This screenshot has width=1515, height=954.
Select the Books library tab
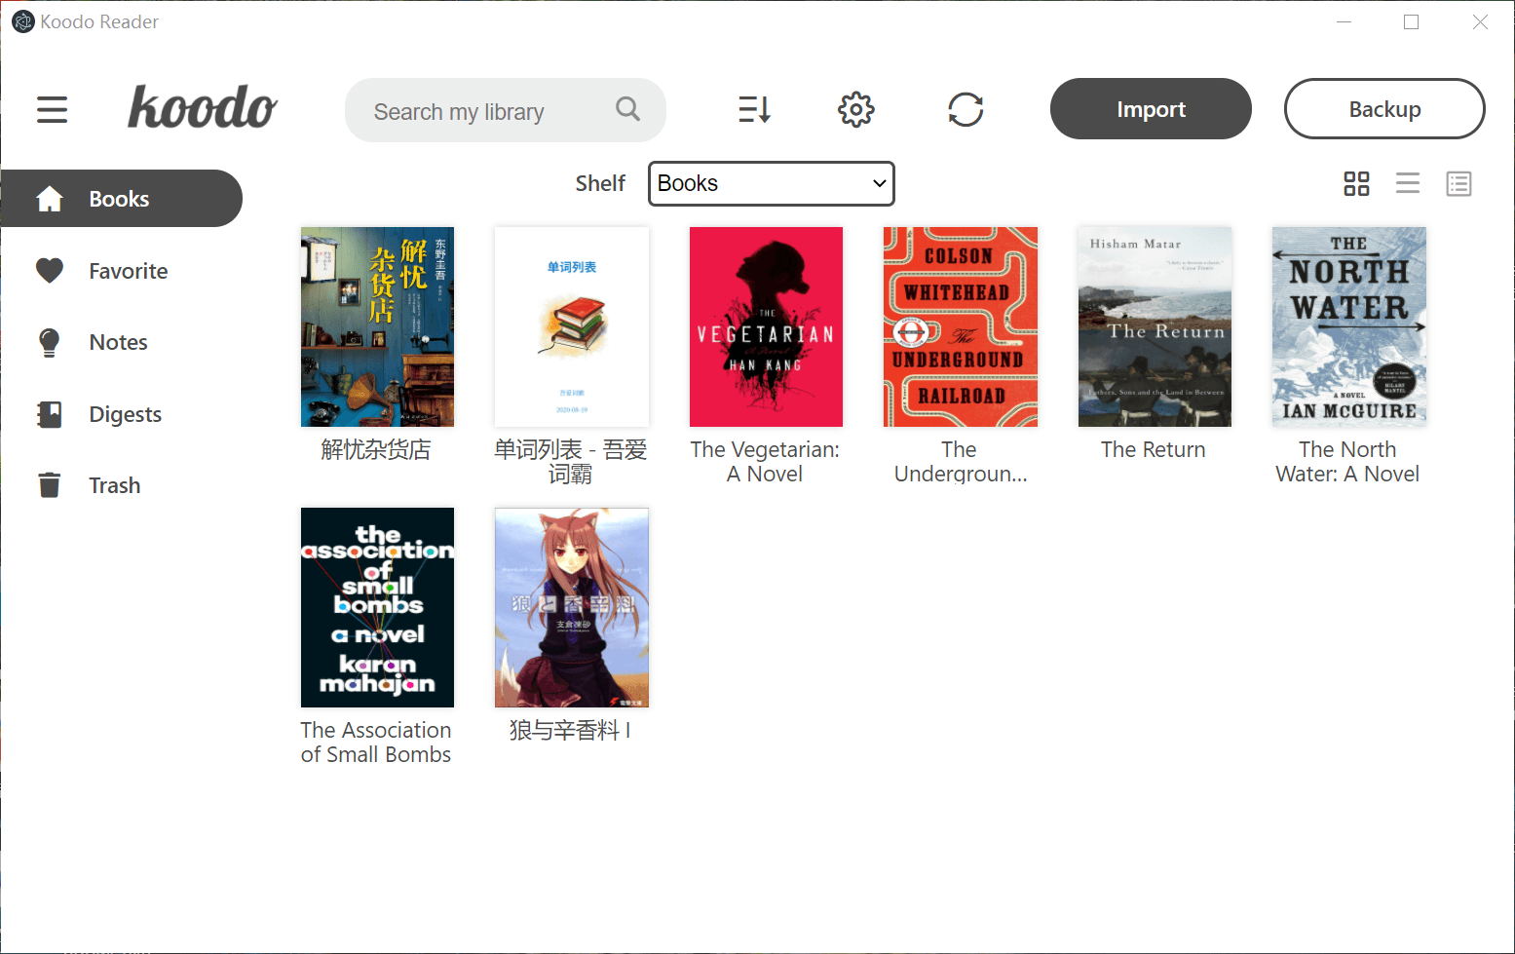click(119, 198)
